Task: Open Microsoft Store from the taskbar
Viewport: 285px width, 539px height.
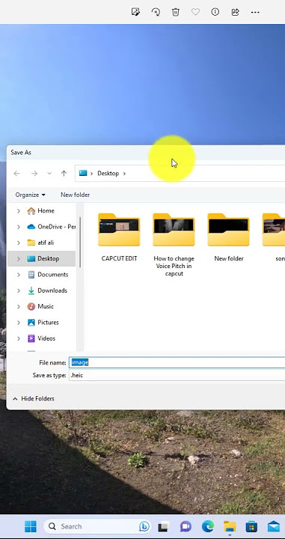Action: [251, 526]
